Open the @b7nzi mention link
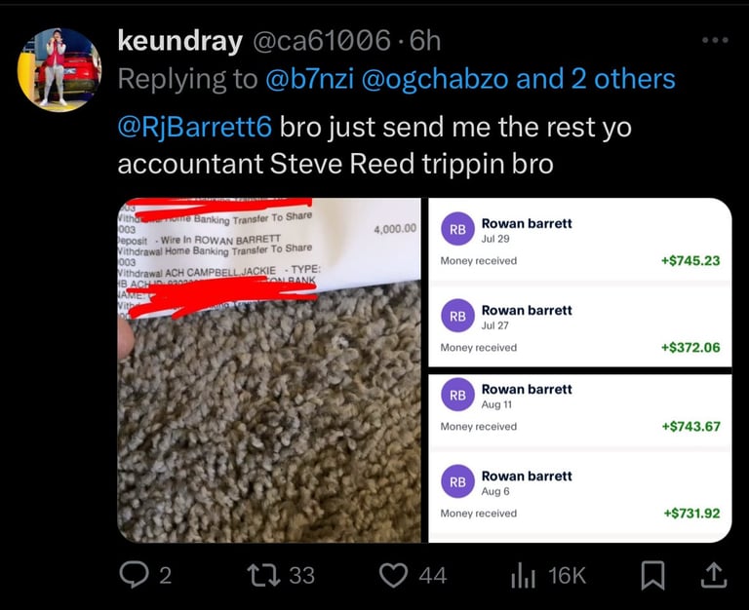 pos(309,79)
